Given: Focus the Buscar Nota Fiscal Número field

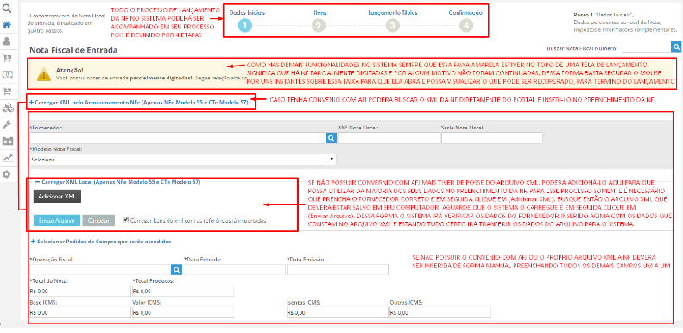Looking at the screenshot, I should 647,47.
